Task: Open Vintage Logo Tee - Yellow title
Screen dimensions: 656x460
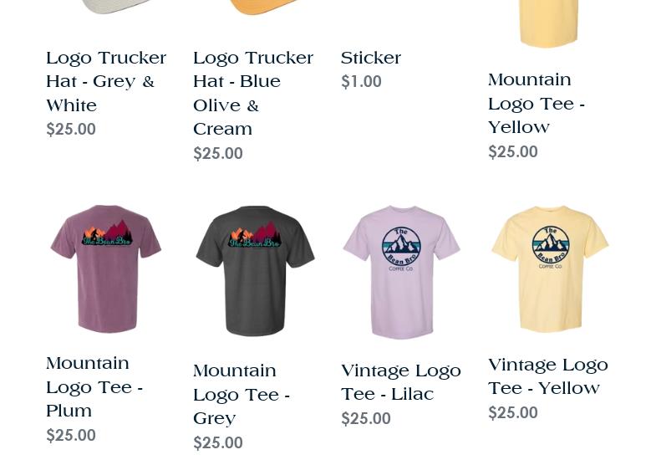Action: [x=548, y=376]
